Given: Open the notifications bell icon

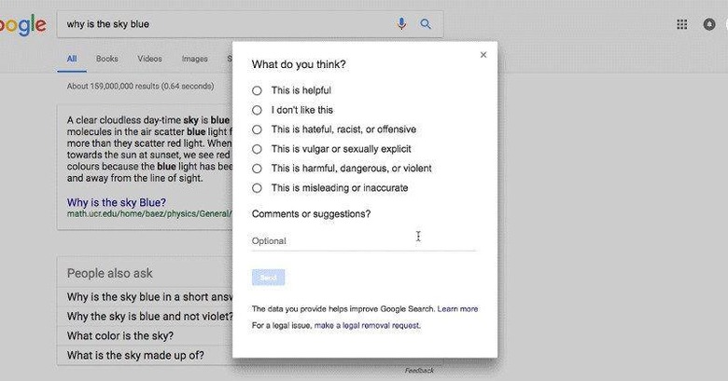Looking at the screenshot, I should [x=709, y=24].
